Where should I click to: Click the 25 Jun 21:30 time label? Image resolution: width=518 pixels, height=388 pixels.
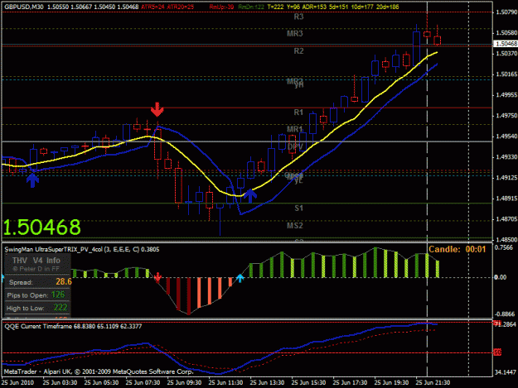pos(433,382)
